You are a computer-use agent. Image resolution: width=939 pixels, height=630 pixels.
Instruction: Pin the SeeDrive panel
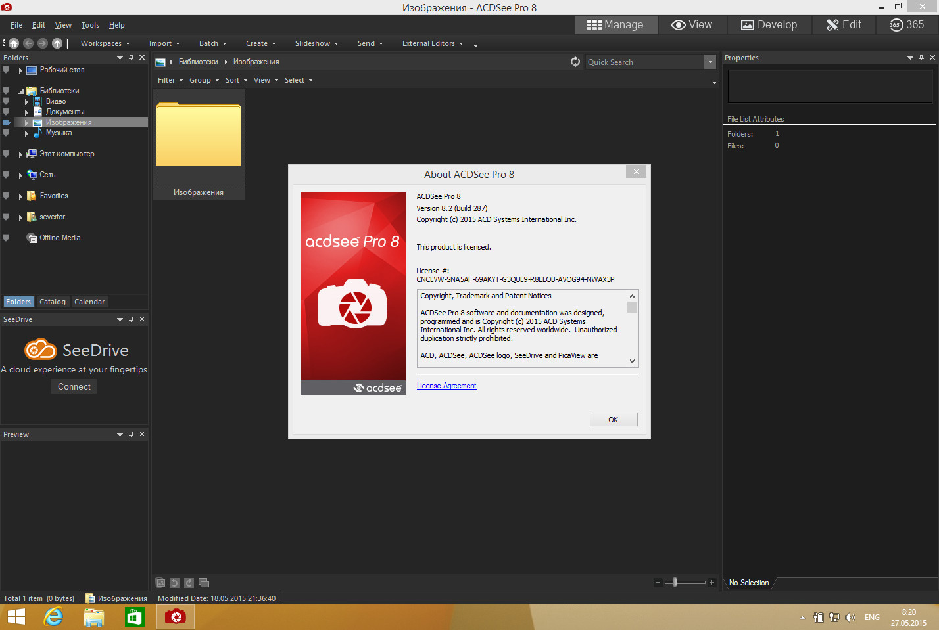coord(131,319)
